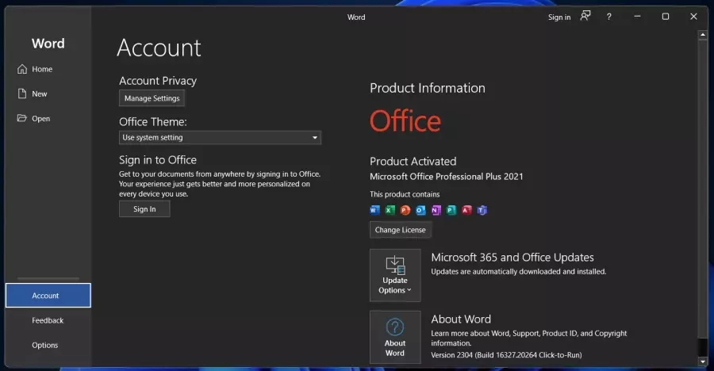Click the vertical scrollbar thumb
This screenshot has width=714, height=371.
pyautogui.click(x=702, y=189)
